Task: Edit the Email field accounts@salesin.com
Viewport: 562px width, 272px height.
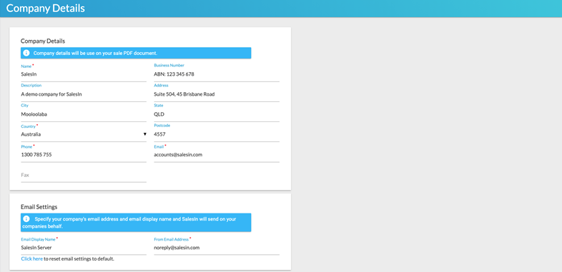Action: click(217, 155)
